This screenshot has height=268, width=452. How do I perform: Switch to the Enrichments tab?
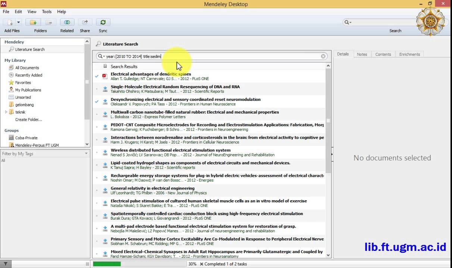(409, 54)
